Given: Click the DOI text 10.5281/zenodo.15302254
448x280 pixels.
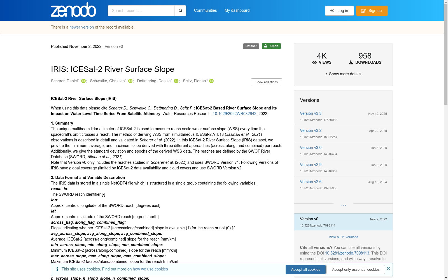Looking at the screenshot, I should point(318,137).
